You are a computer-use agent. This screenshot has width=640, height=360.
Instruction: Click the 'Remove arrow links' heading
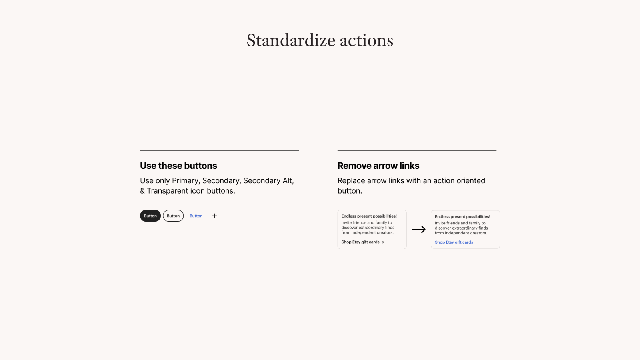click(378, 166)
